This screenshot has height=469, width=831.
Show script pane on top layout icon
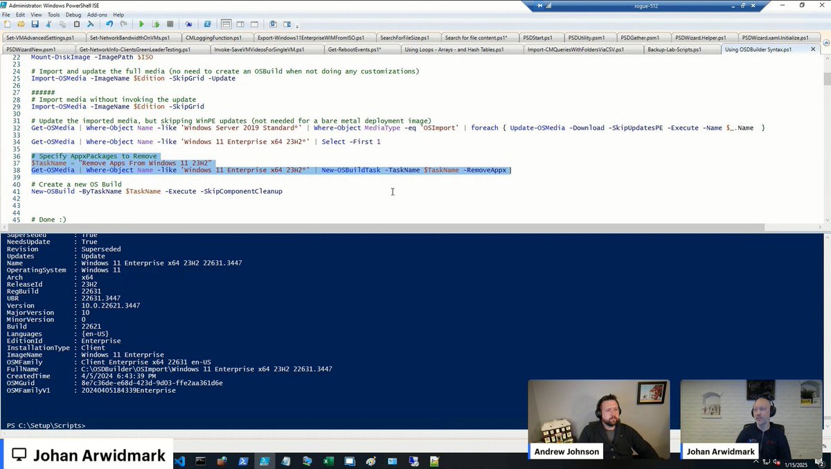tap(226, 24)
